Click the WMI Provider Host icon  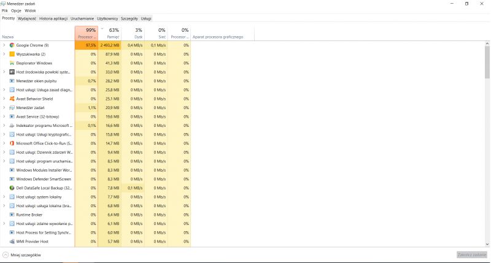12,242
